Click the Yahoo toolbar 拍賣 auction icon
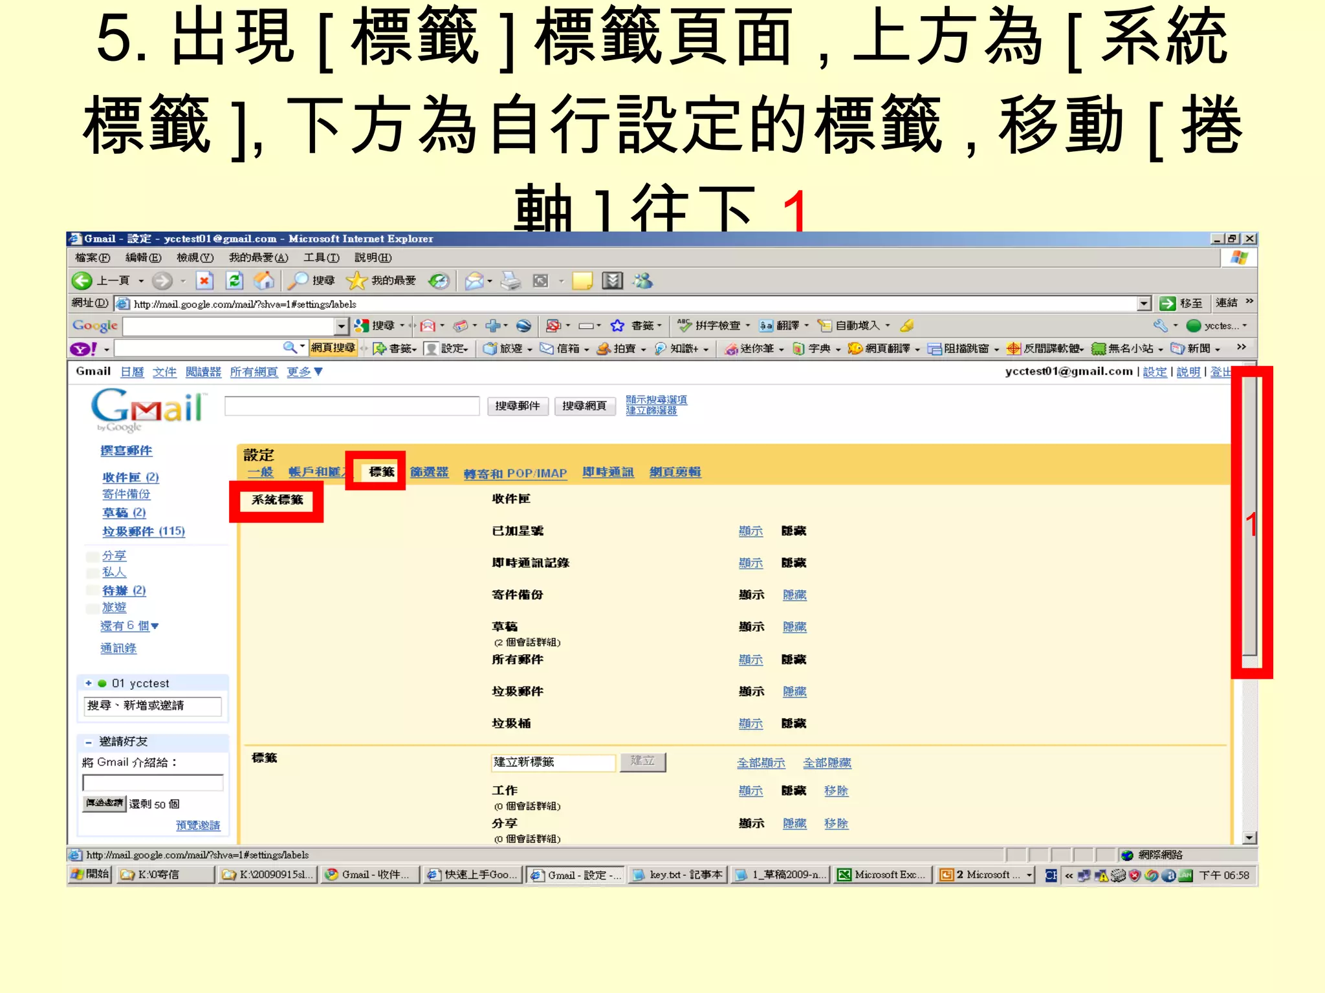Screen dimensions: 1325x993 point(604,348)
